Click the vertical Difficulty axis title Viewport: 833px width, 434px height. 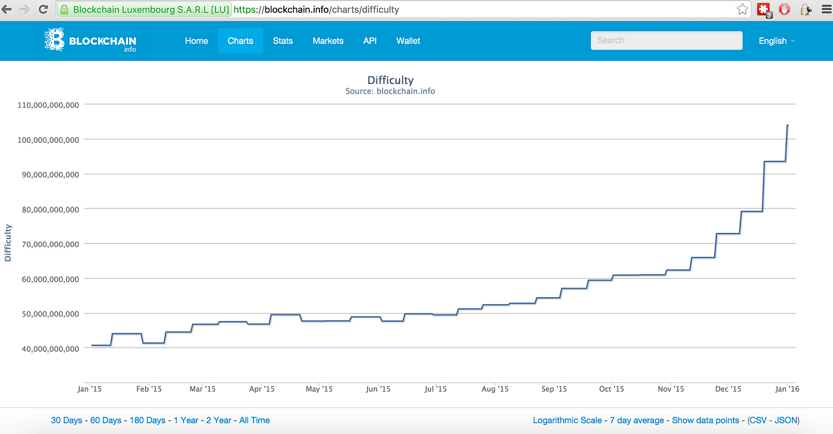(x=8, y=243)
